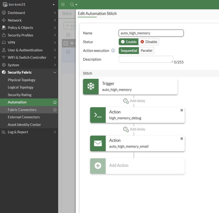Click the ion-kvm31 device icon
The image size is (219, 213).
click(x=5, y=5)
